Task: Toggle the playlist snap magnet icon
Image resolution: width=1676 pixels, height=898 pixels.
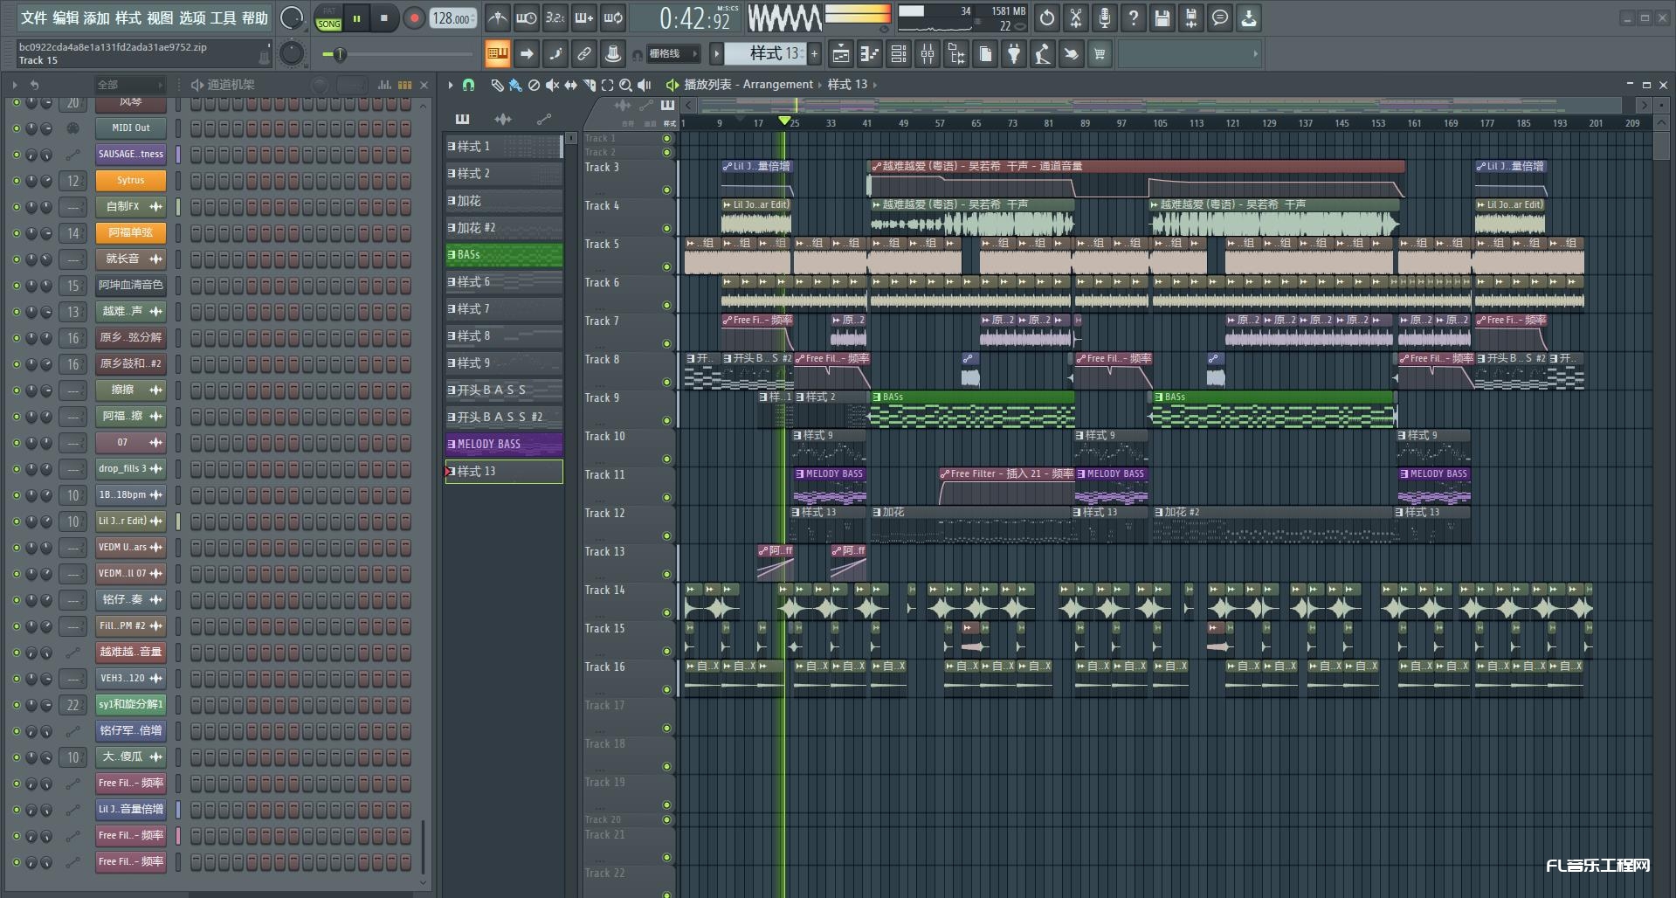Action: pos(468,85)
